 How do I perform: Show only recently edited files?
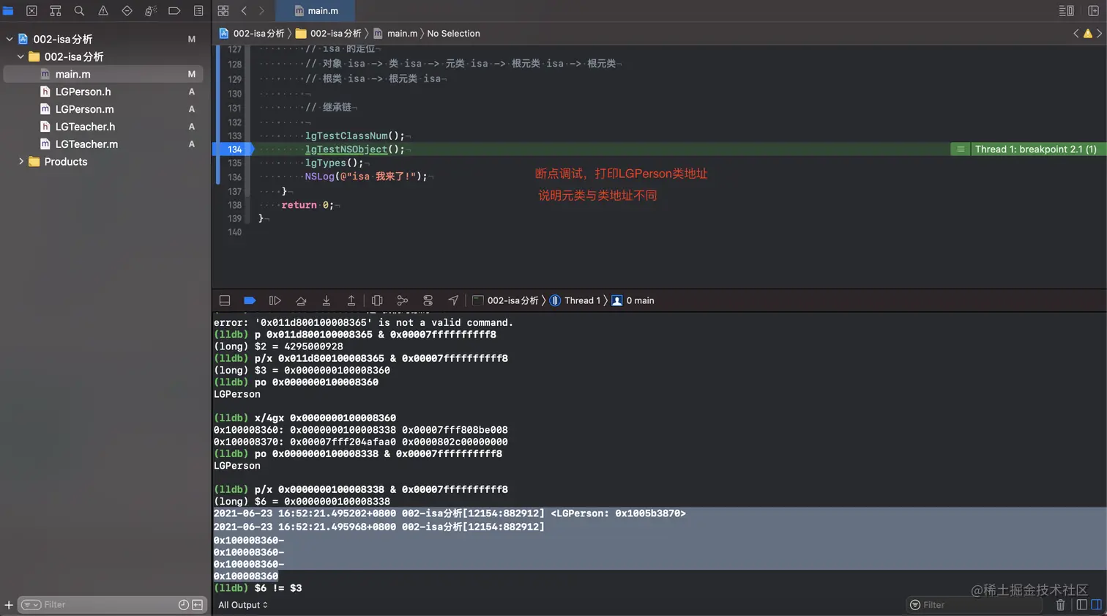(x=184, y=605)
